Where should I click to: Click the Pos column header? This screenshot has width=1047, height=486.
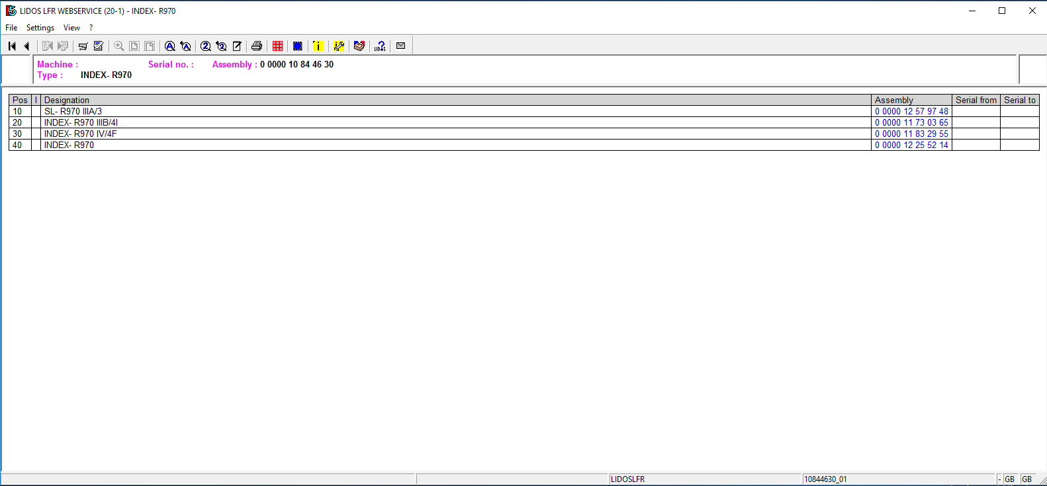click(x=21, y=100)
